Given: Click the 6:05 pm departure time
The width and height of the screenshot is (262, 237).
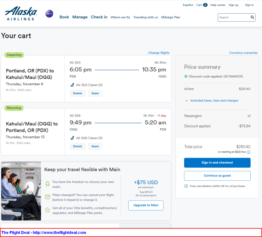Looking at the screenshot, I should pos(81,69).
